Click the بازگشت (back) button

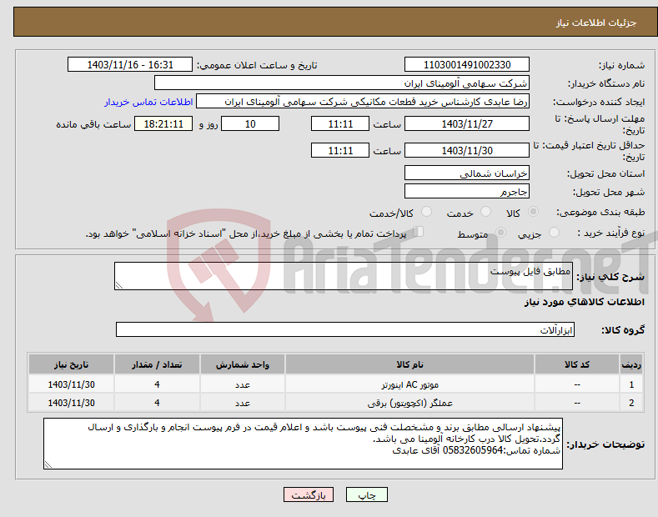(309, 494)
